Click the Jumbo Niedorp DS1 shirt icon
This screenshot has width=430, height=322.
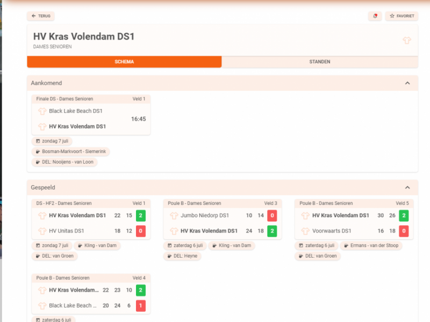pyautogui.click(x=174, y=216)
